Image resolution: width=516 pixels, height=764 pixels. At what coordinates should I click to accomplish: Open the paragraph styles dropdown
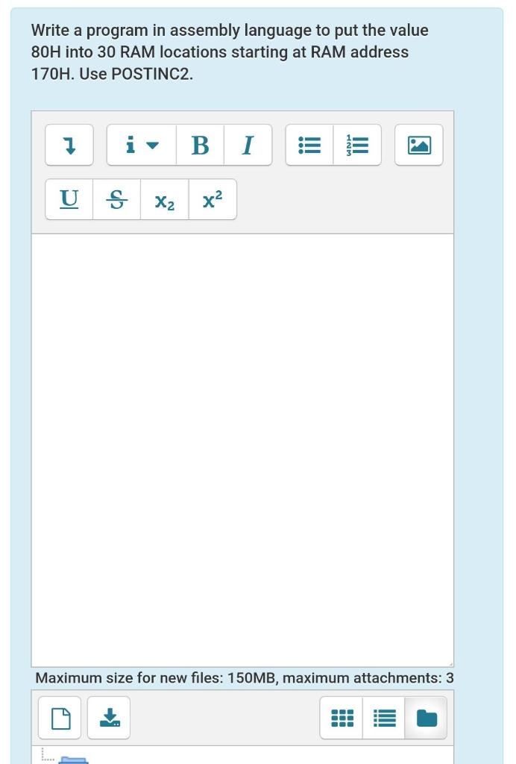click(x=142, y=145)
